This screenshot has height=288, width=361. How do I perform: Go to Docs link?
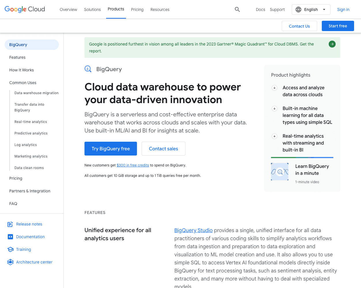click(260, 10)
